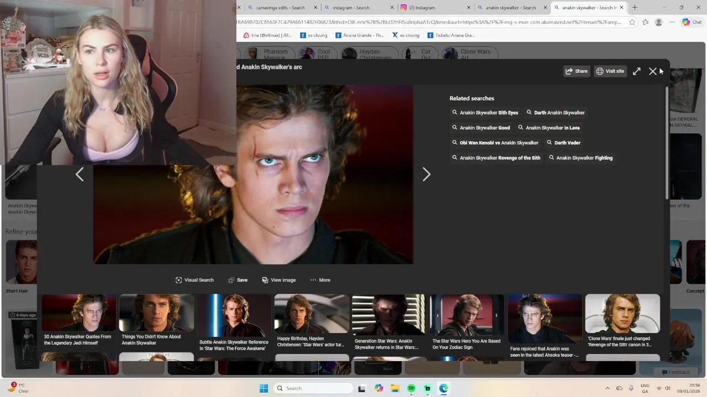Open browser profile avatar

point(658,22)
